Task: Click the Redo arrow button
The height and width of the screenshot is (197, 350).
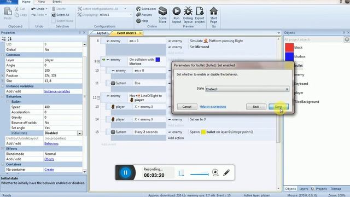Action: point(33,15)
